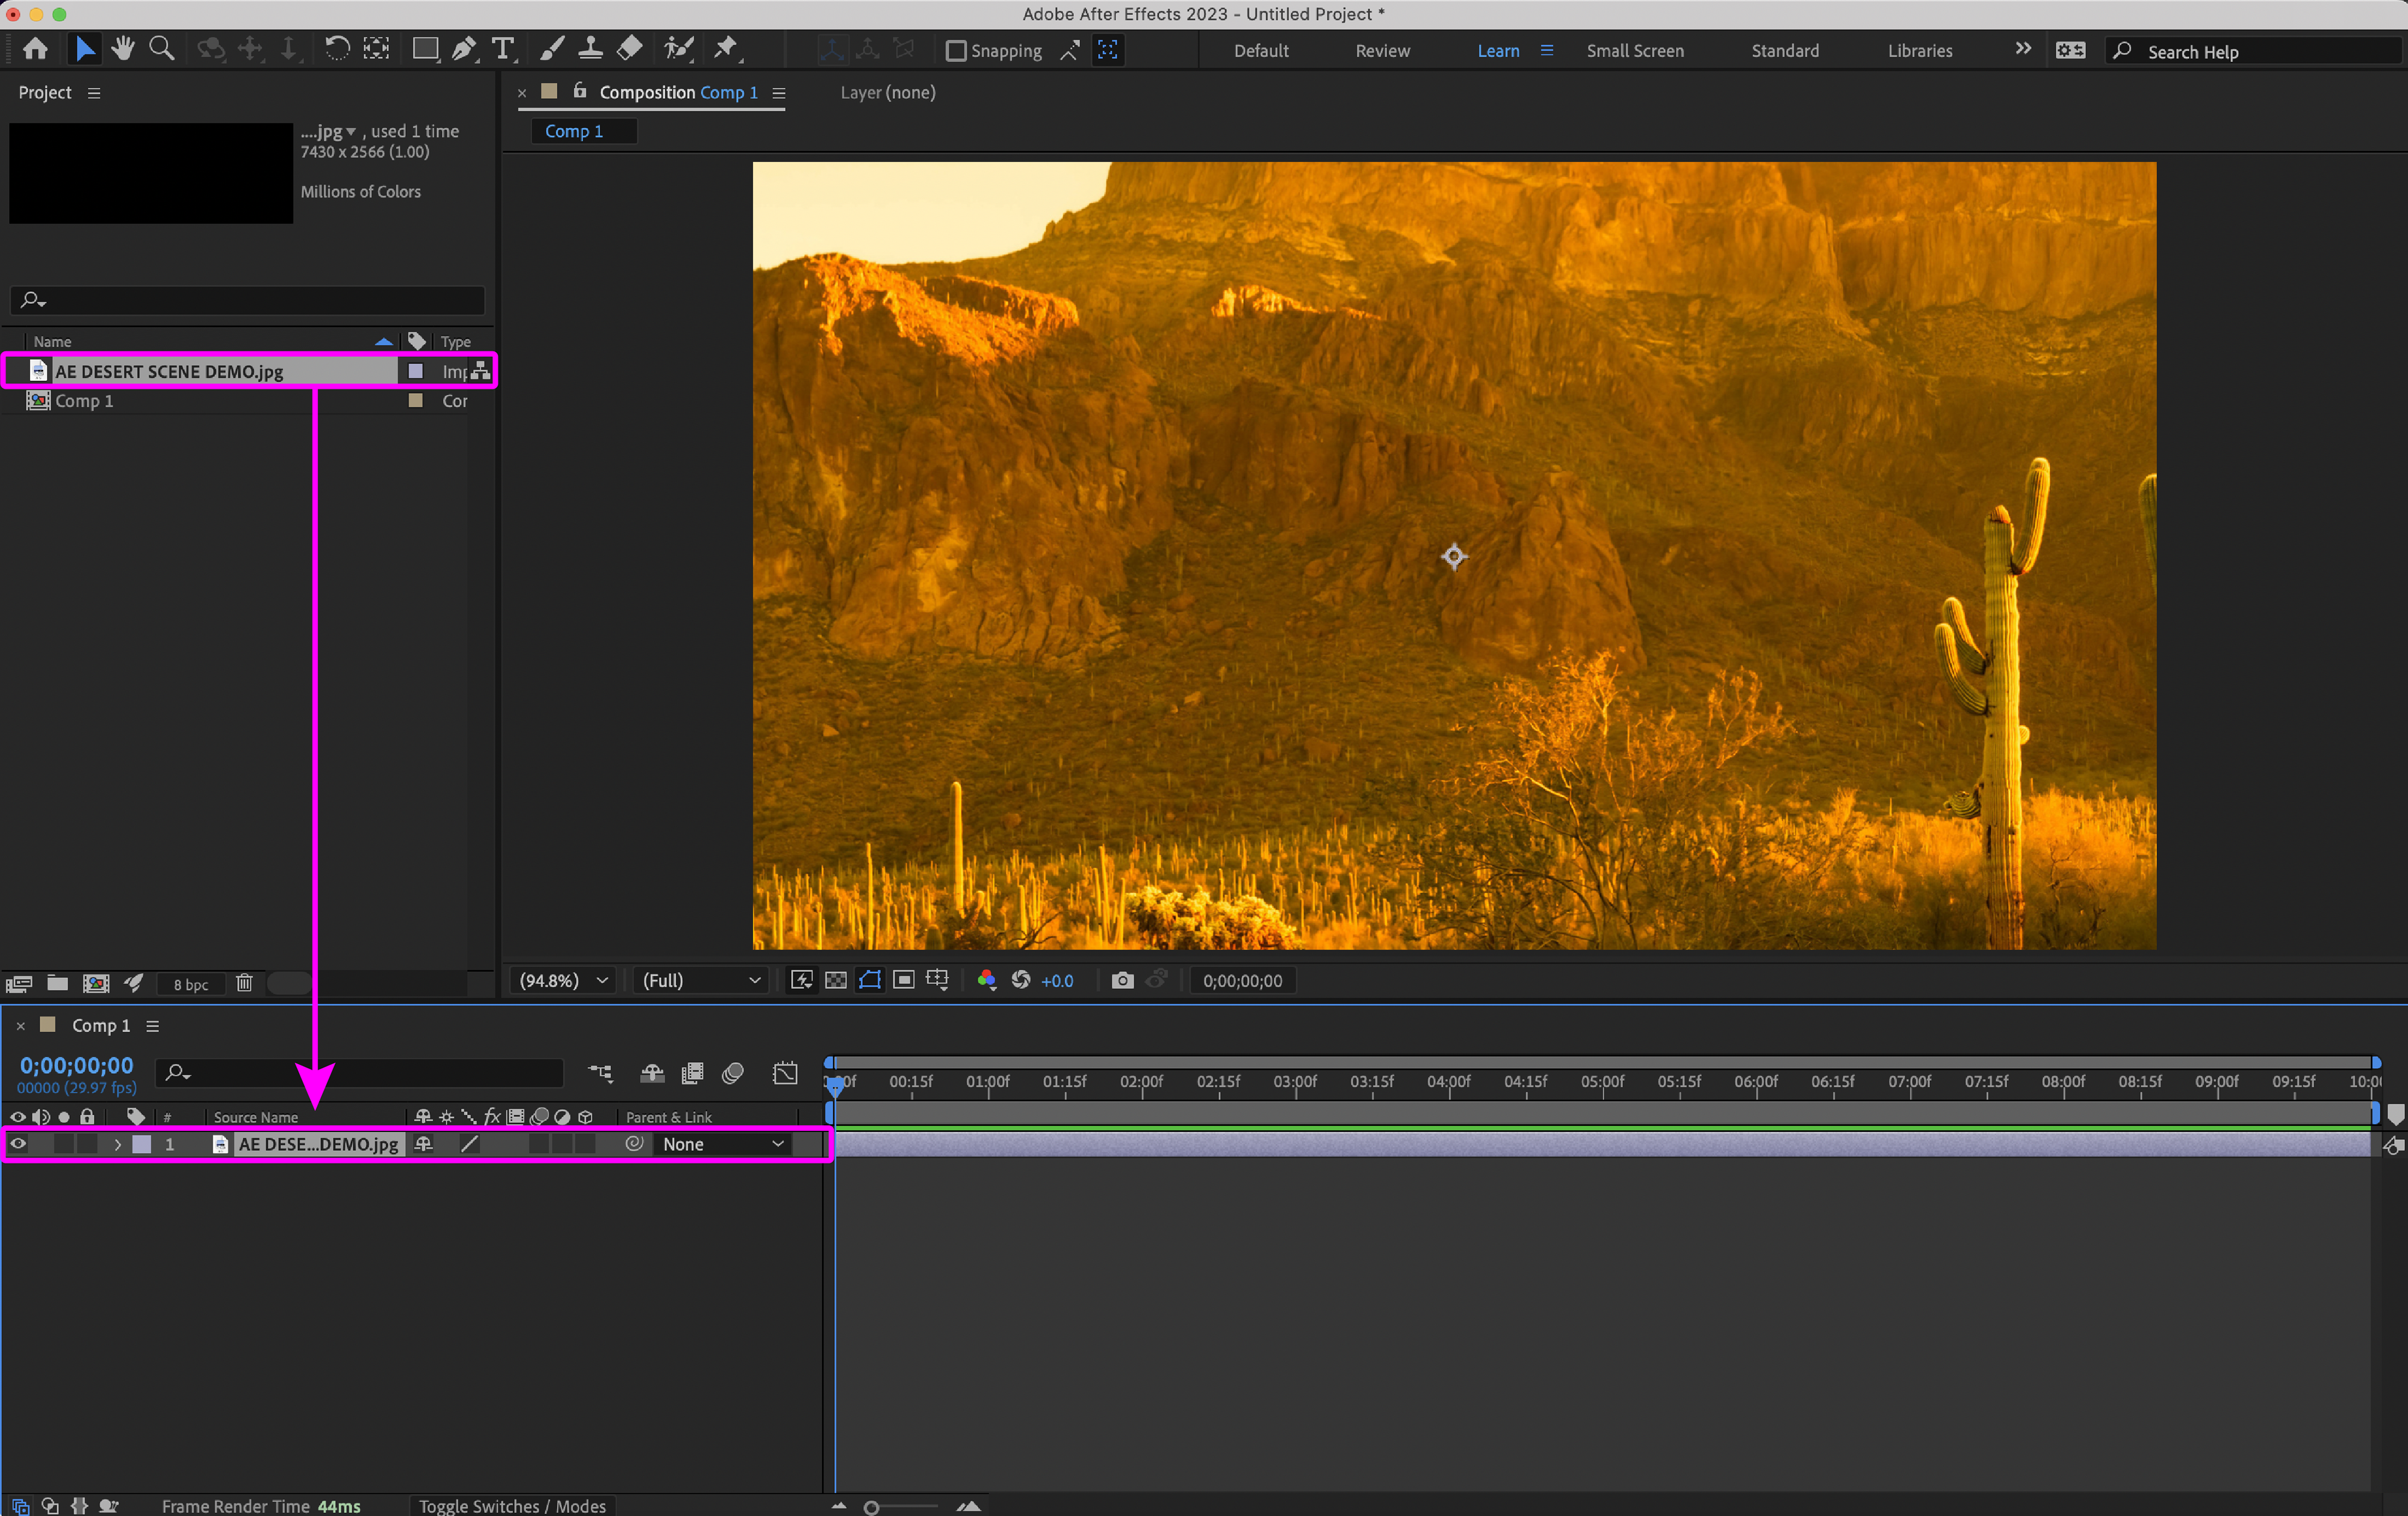Choose the Hand tool
This screenshot has width=2408, height=1516.
[x=123, y=49]
